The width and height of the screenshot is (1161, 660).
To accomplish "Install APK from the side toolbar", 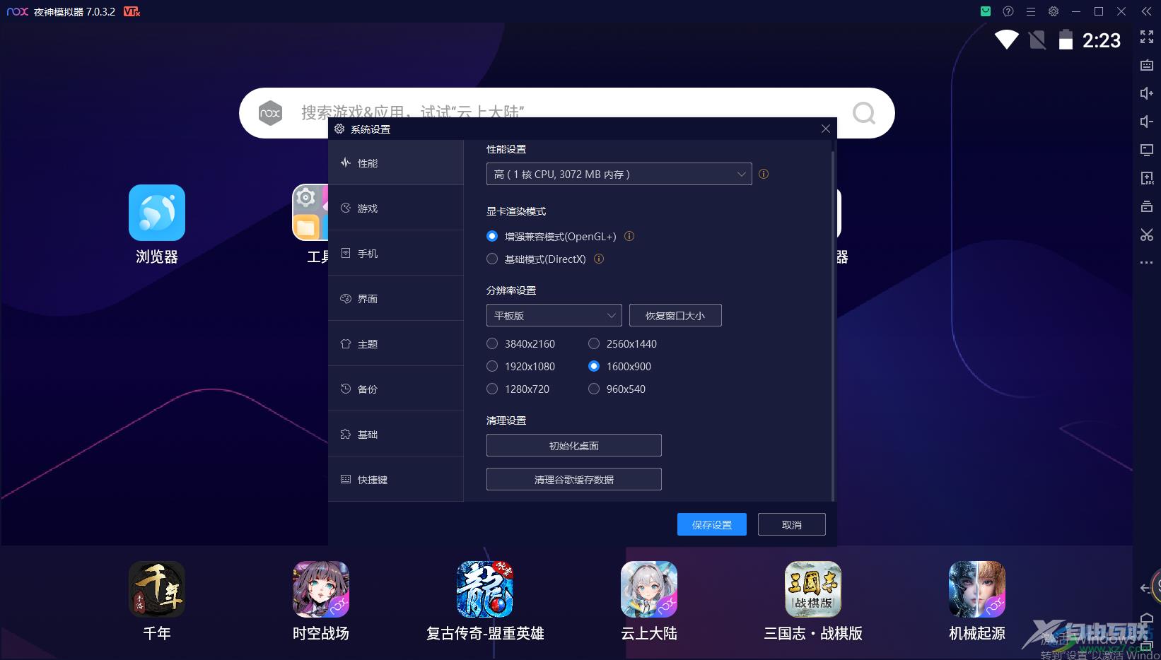I will pyautogui.click(x=1147, y=178).
